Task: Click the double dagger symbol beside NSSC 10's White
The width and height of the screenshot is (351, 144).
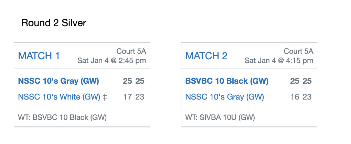Action: pos(105,97)
